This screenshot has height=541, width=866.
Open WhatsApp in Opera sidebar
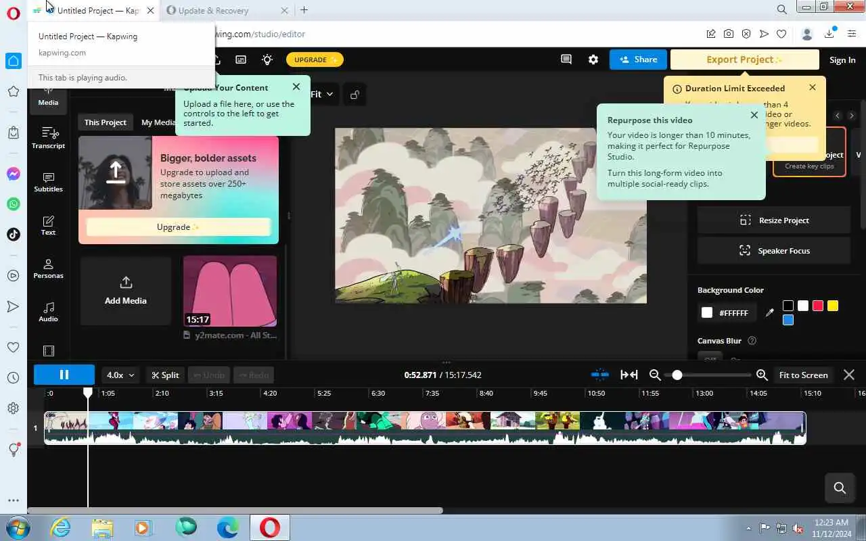(13, 204)
